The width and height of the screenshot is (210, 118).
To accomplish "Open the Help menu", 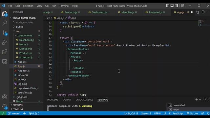I will [x=75, y=6].
